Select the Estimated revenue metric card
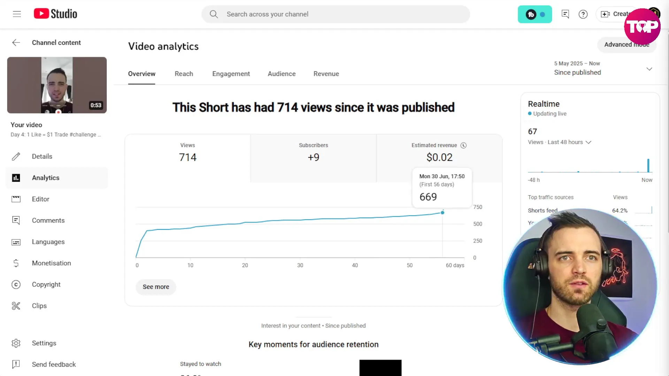Viewport: 669px width, 376px height. coord(439,158)
